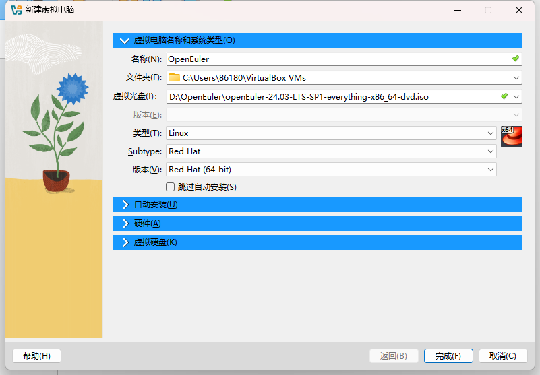
Task: Click the 虚拟光盘(I) label
Action: click(135, 97)
